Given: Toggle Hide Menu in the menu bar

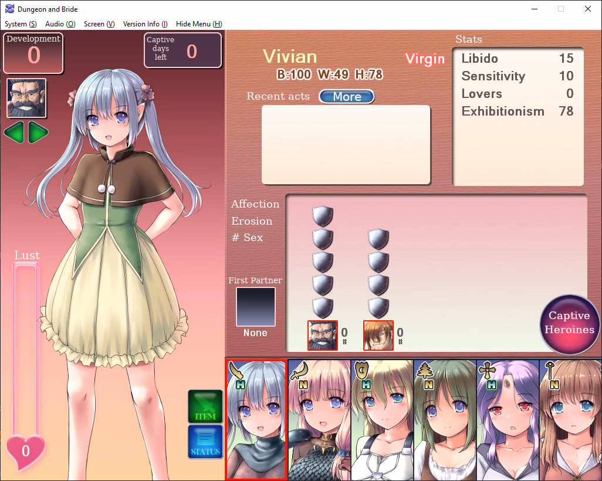Looking at the screenshot, I should coord(199,24).
